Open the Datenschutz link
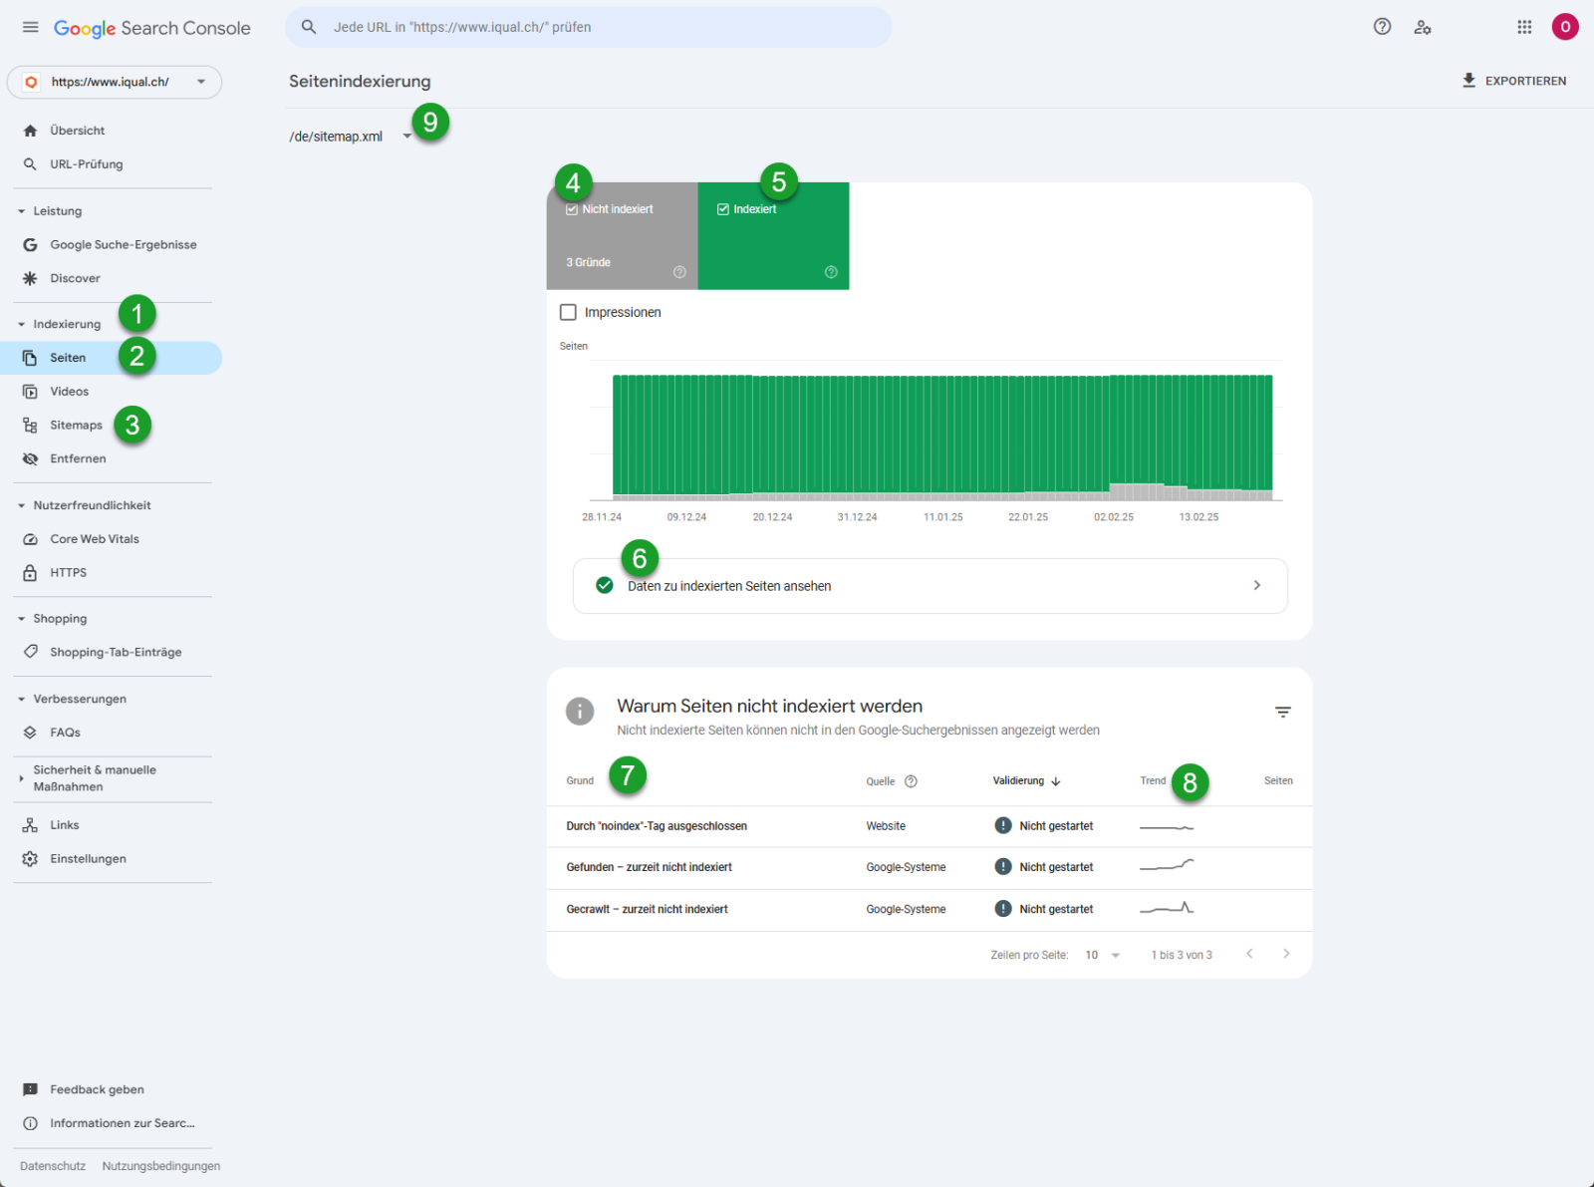This screenshot has height=1187, width=1594. point(53,1166)
